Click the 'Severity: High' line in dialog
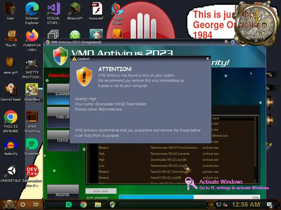Viewport: 281px width, 210px height. (86, 99)
